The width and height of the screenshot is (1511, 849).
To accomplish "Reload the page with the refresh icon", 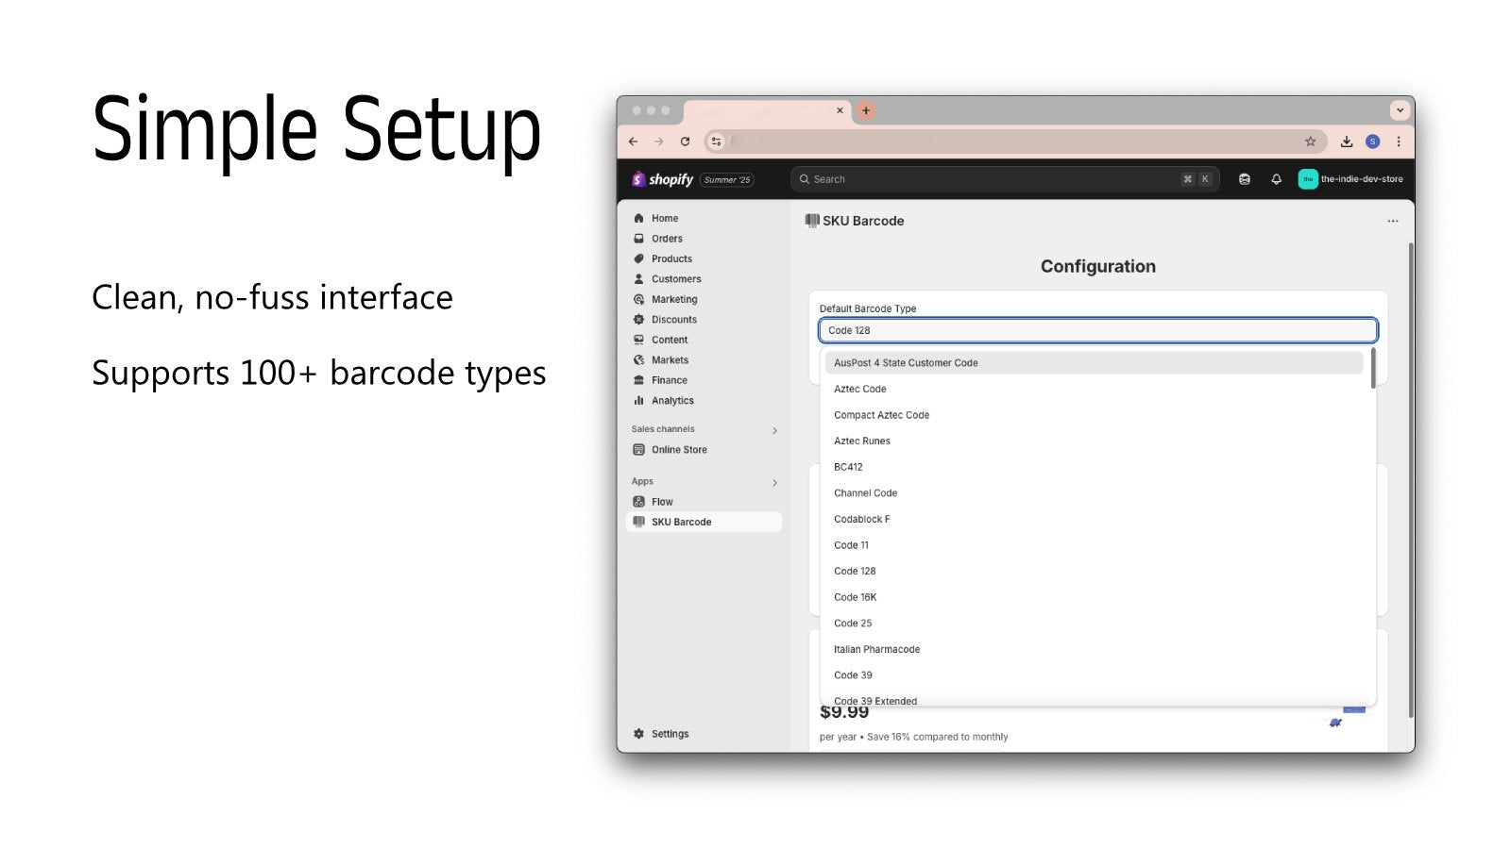I will point(685,141).
